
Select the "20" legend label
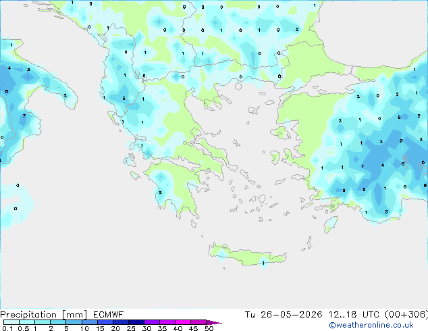pyautogui.click(x=115, y=328)
